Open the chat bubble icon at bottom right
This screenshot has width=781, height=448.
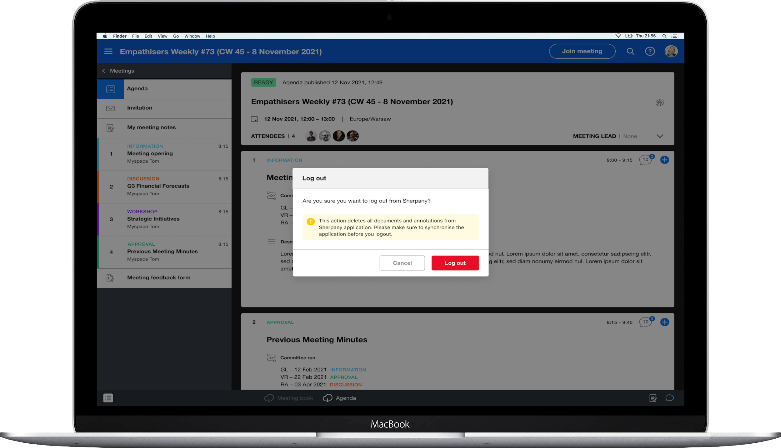[x=669, y=398]
